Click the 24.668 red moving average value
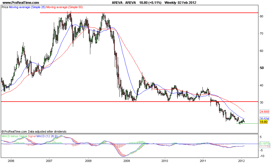 (x=264, y=112)
